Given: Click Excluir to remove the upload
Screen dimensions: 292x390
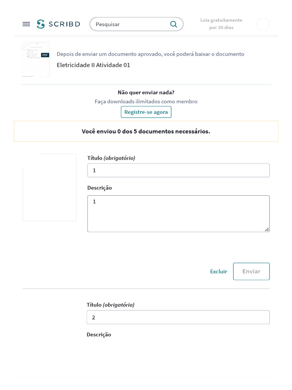Looking at the screenshot, I should (219, 272).
